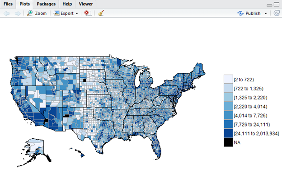Click the Florida peninsula on the map
The height and width of the screenshot is (188, 282).
pyautogui.click(x=157, y=146)
